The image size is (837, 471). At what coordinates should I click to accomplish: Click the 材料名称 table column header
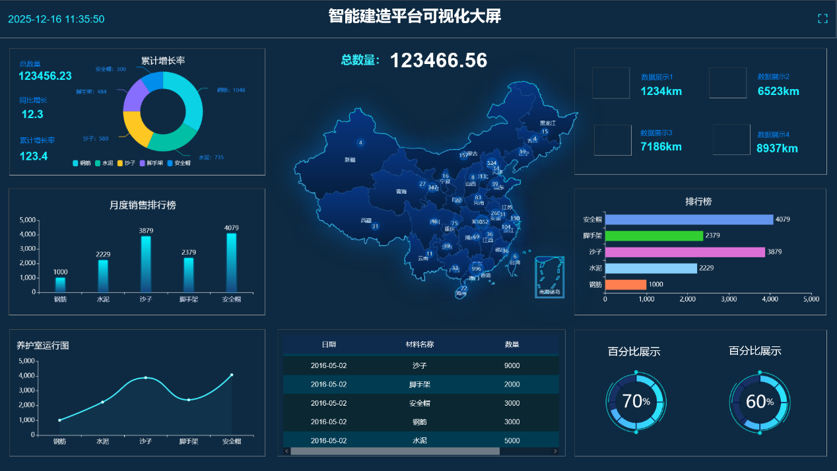[420, 344]
